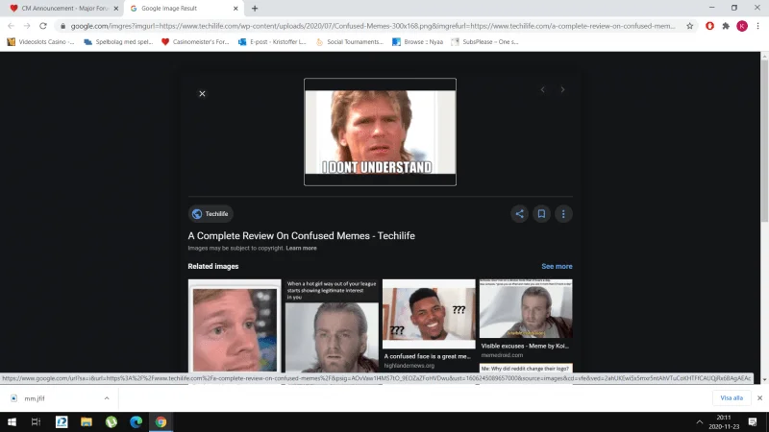Viewport: 769px width, 432px height.
Task: Select the Google Image Result tab
Action: pos(182,9)
